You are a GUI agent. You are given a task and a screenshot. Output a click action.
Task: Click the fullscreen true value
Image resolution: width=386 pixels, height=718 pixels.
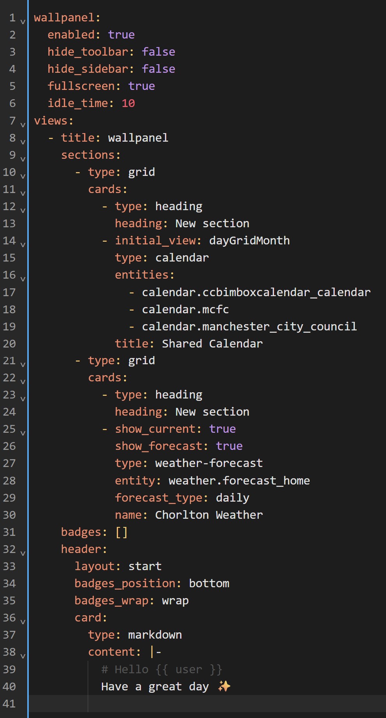[x=142, y=86]
